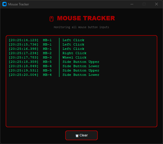Click the 'Right Click' log entry
Screen dimensions: 163x144
(x=74, y=53)
